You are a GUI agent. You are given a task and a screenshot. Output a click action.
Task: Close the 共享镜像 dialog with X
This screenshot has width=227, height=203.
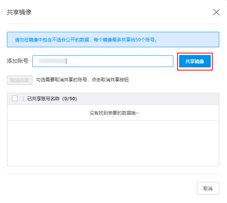216,12
